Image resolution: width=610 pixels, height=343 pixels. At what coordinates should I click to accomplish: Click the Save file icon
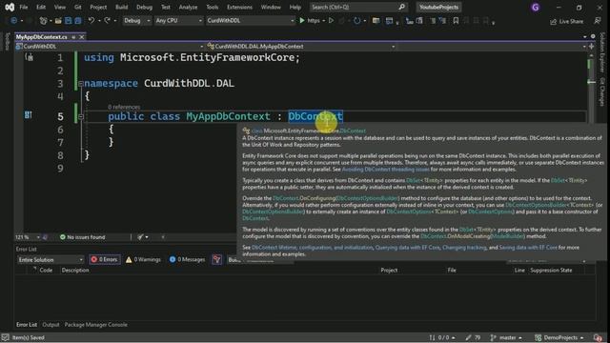pos(68,21)
